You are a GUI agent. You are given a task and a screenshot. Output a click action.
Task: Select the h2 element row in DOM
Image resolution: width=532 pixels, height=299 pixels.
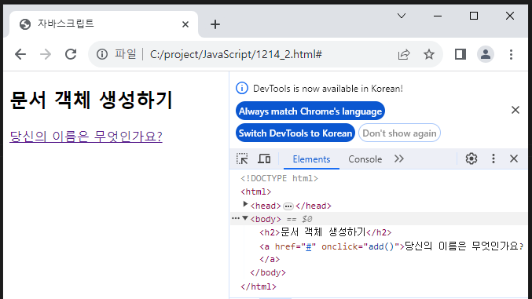click(378, 232)
